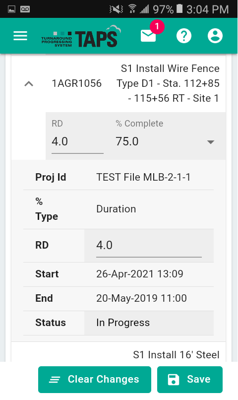Tap the Start date 26-Apr-2021 value
The width and height of the screenshot is (238, 400).
coord(140,274)
